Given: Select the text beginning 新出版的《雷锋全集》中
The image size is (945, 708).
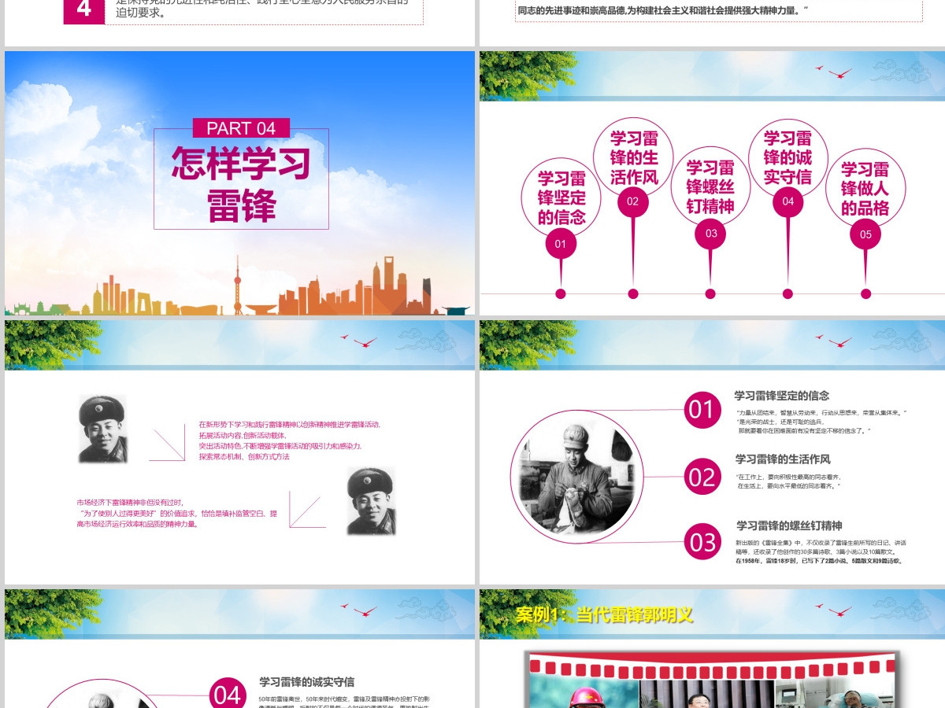Looking at the screenshot, I should pos(821,551).
